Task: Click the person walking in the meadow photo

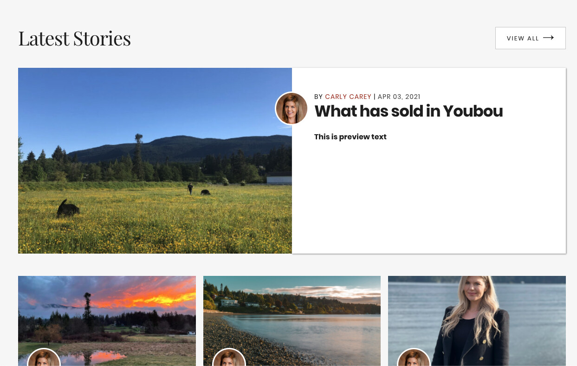Action: coord(190,188)
